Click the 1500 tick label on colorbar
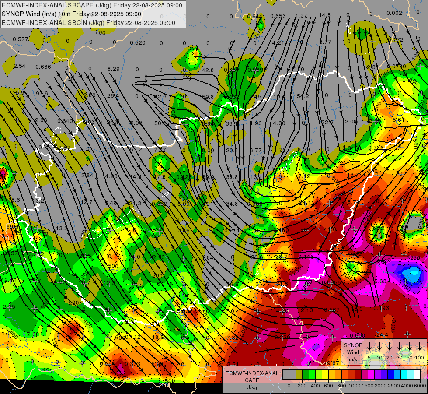Viewport: 428px width, 394px height. point(368,386)
